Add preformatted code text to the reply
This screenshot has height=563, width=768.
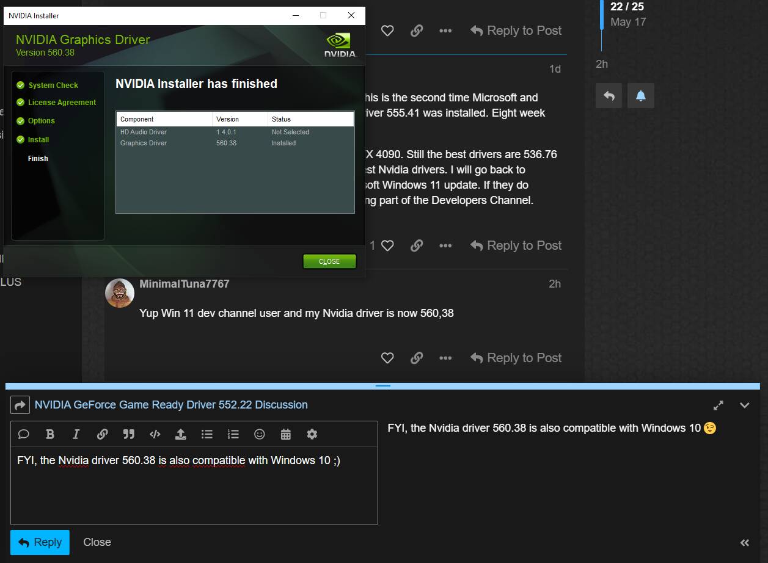click(155, 434)
